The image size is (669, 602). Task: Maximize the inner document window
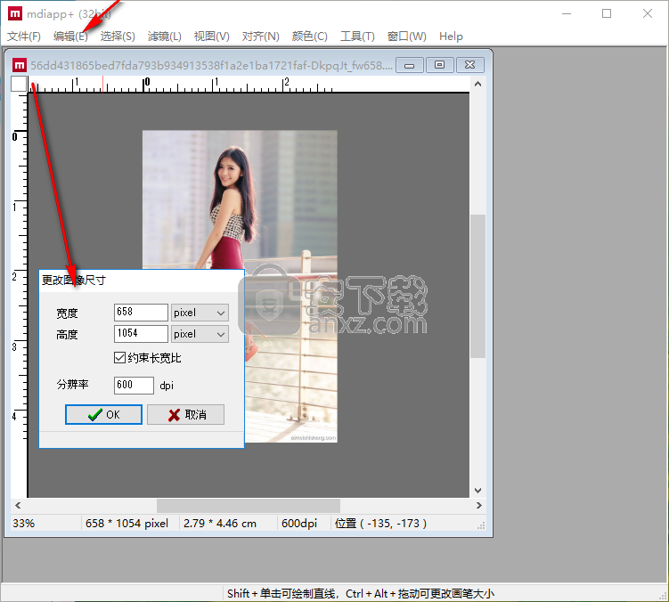pos(439,65)
